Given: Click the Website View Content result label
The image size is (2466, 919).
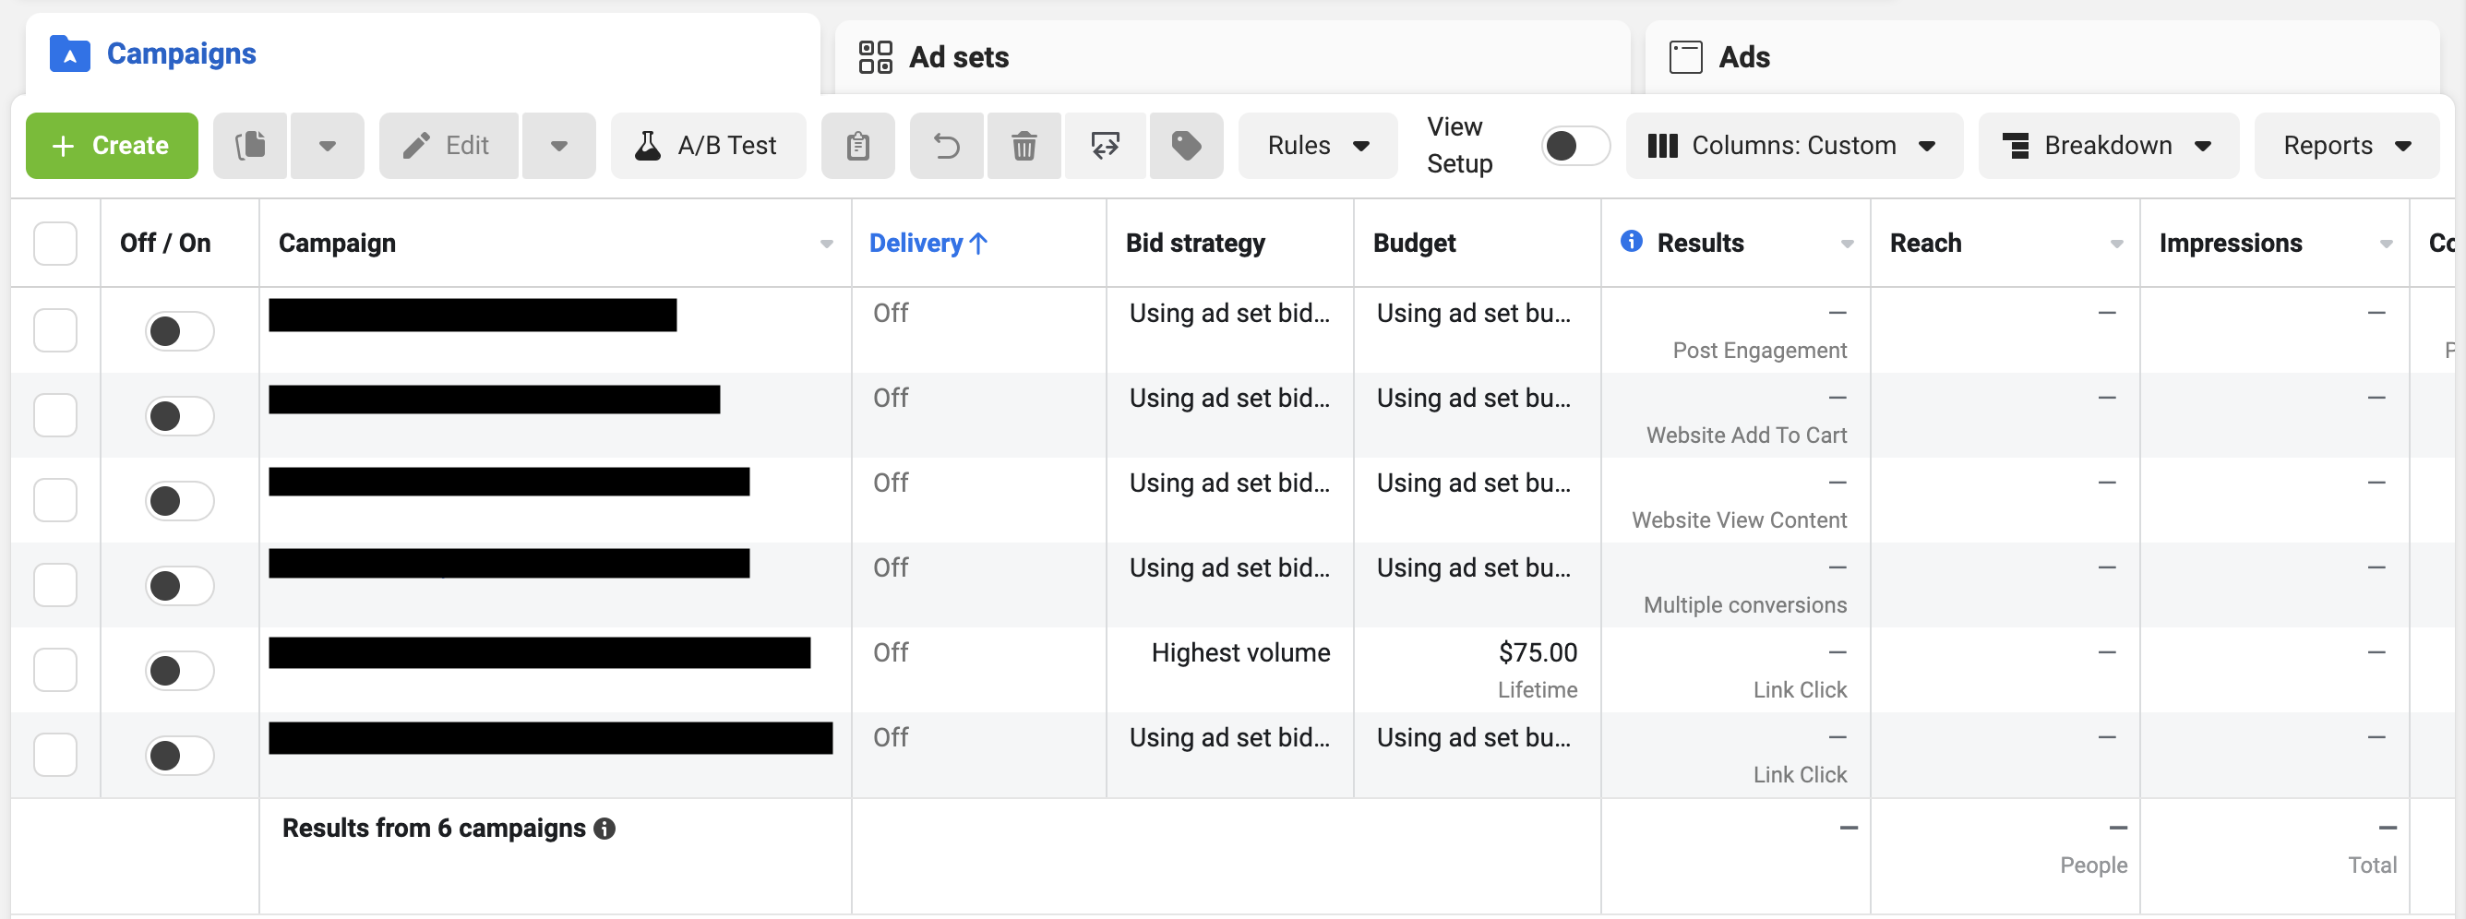Looking at the screenshot, I should [x=1740, y=519].
